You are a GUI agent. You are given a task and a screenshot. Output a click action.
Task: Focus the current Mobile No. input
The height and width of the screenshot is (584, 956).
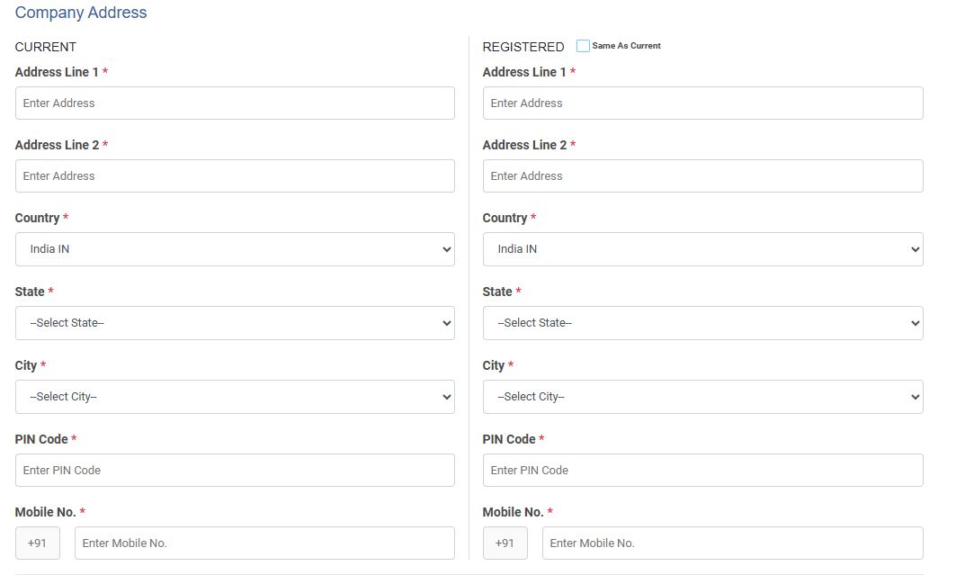tap(264, 544)
